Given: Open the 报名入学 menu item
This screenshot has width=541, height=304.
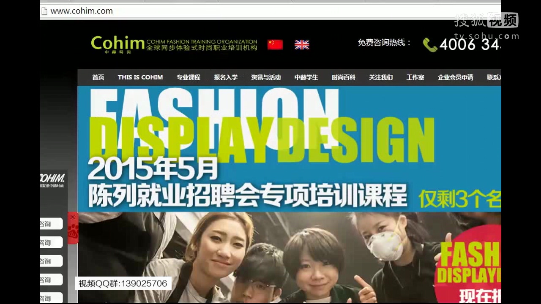Looking at the screenshot, I should pos(226,77).
